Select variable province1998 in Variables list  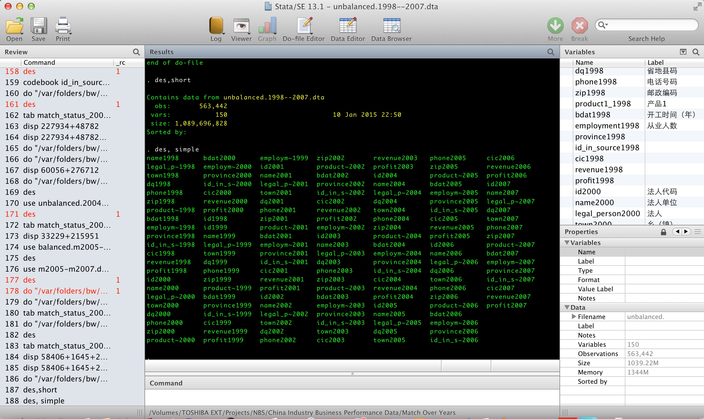click(632, 137)
